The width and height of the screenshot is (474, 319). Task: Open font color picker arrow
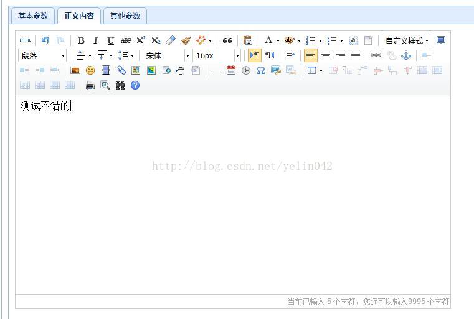(278, 40)
